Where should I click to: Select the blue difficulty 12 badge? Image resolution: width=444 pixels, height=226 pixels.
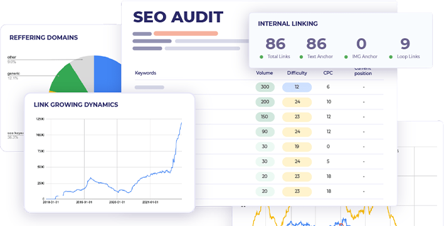coord(297,87)
